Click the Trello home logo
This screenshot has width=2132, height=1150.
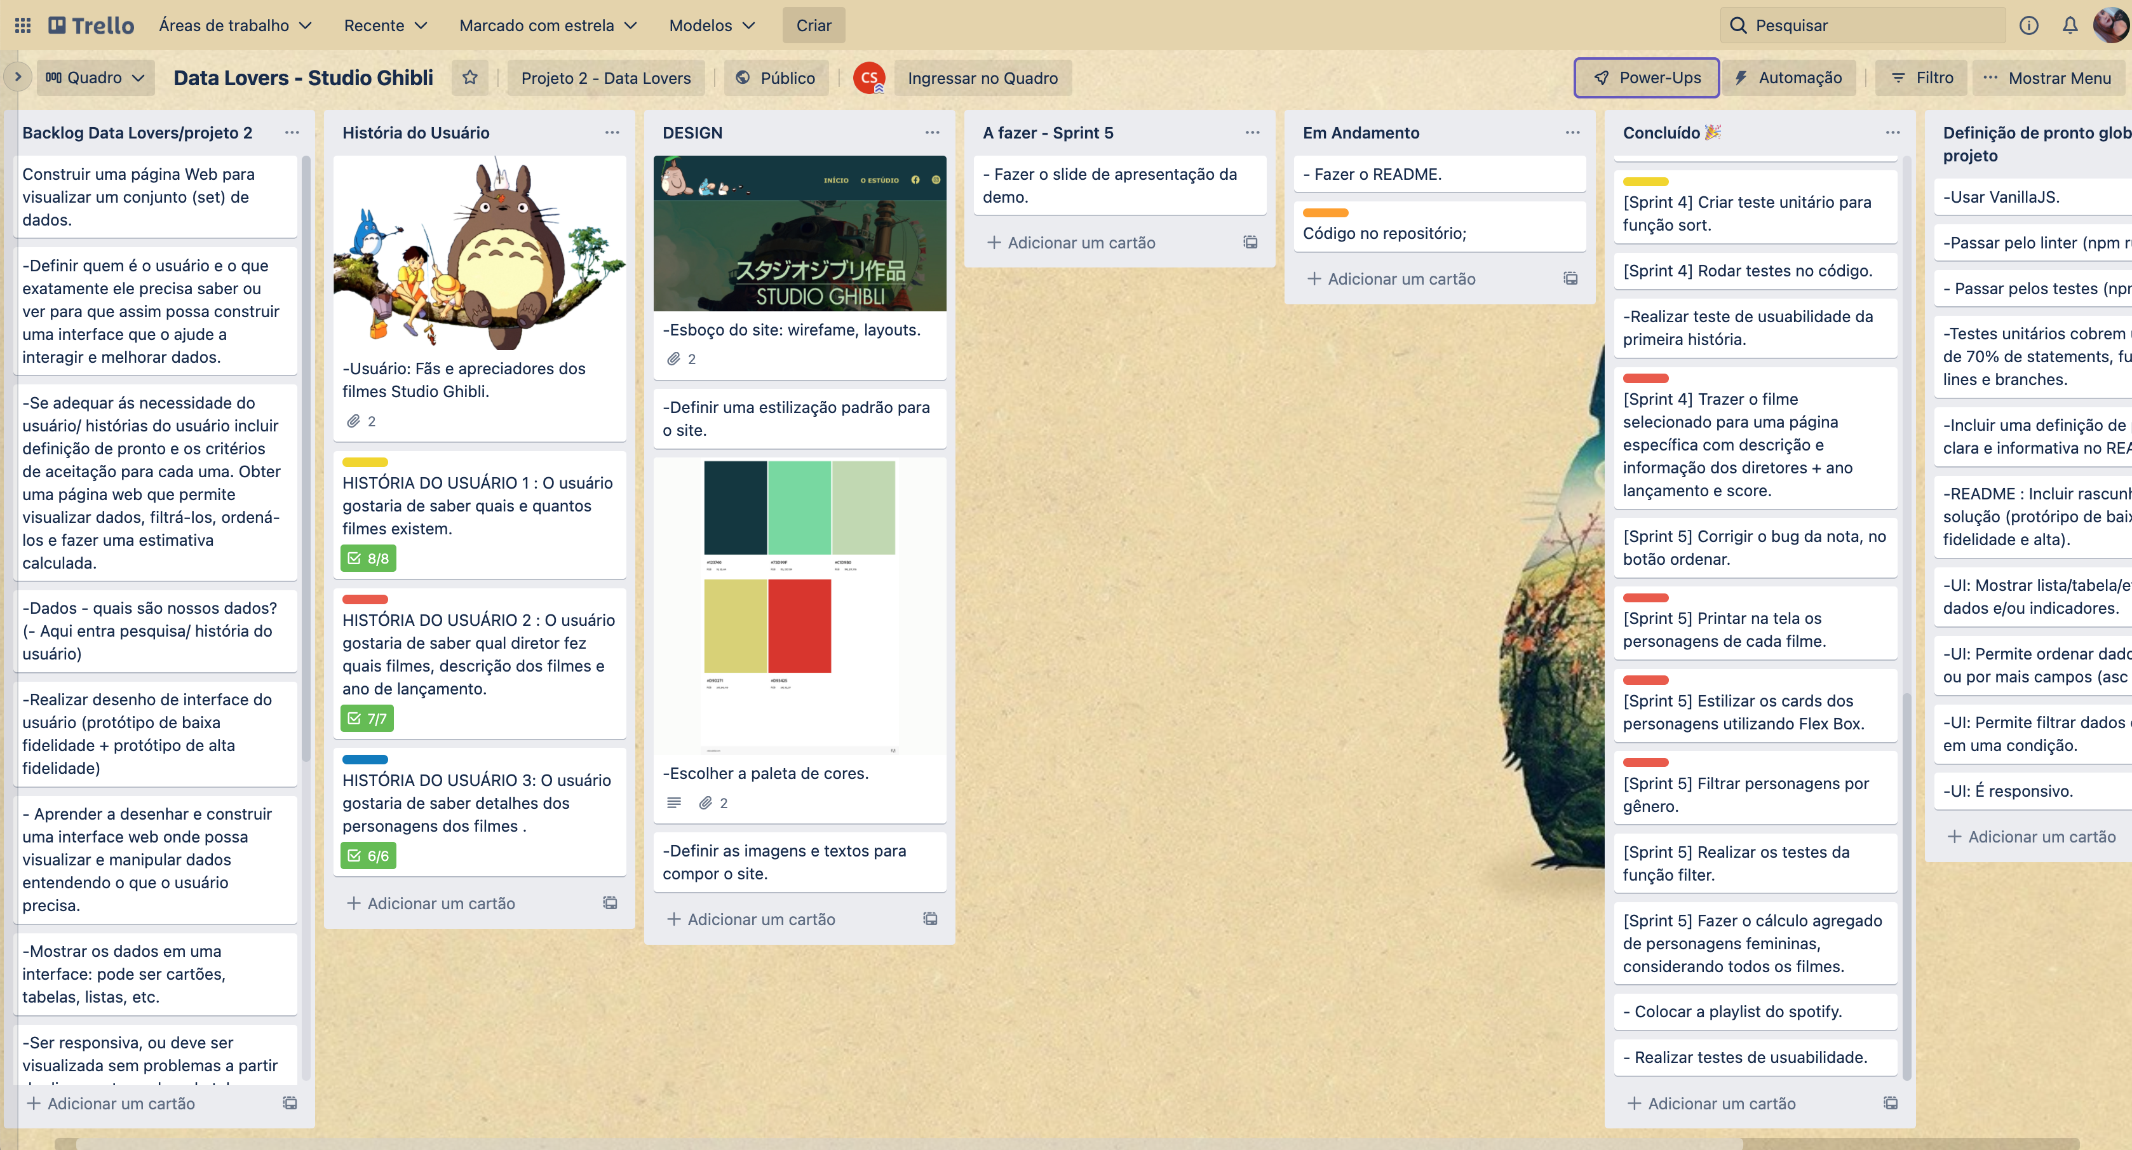pyautogui.click(x=91, y=25)
